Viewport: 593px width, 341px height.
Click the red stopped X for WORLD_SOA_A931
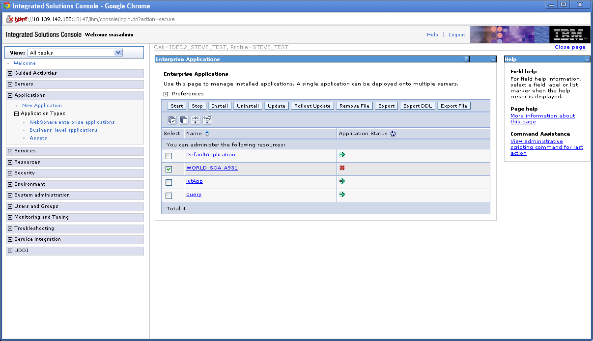(342, 168)
